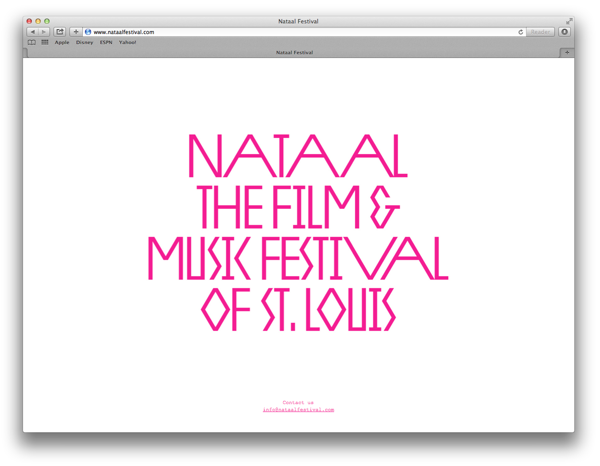This screenshot has height=466, width=600.
Task: Show Top Sites grid
Action: (x=45, y=42)
